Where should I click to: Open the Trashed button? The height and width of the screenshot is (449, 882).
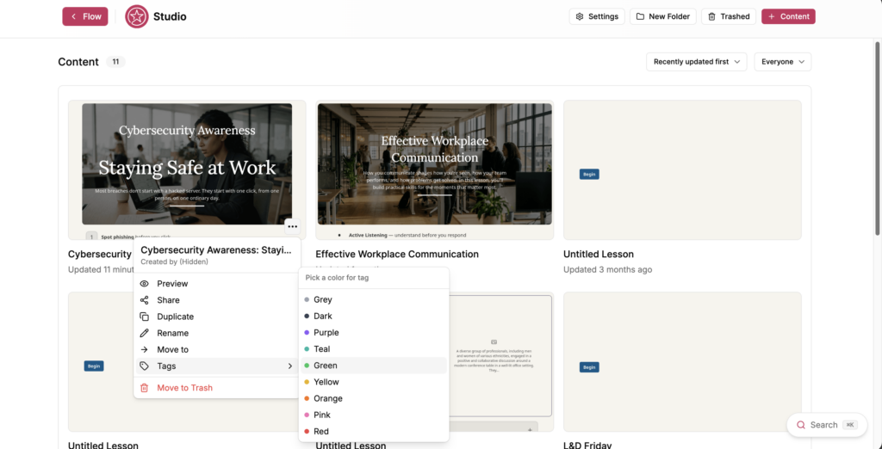pos(729,16)
